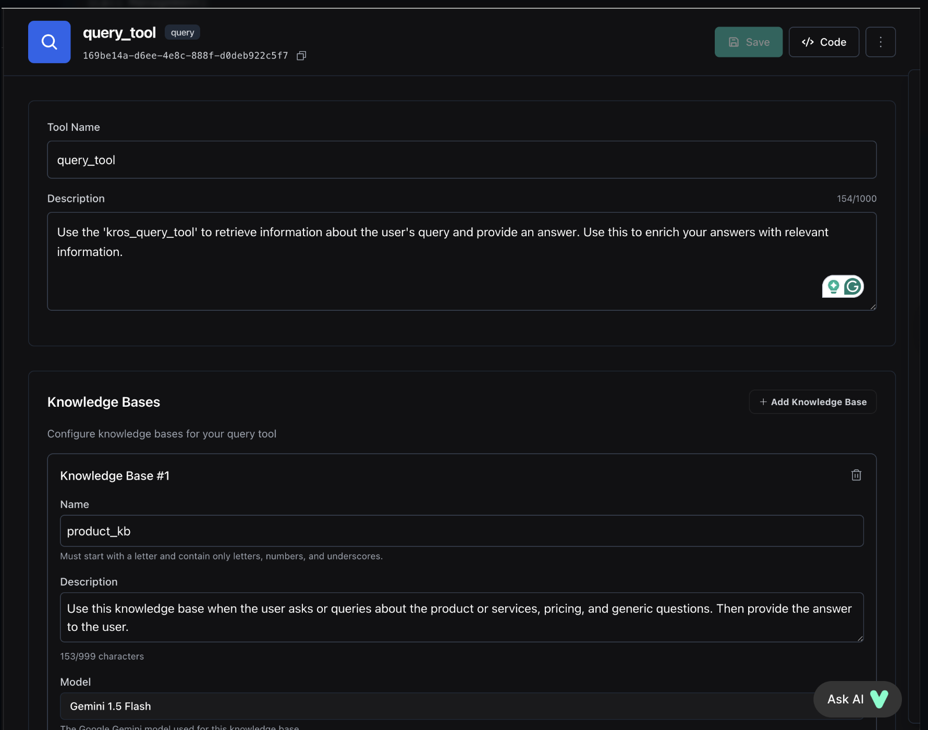
Task: Click the knowledge base description resize handle
Action: (860, 639)
